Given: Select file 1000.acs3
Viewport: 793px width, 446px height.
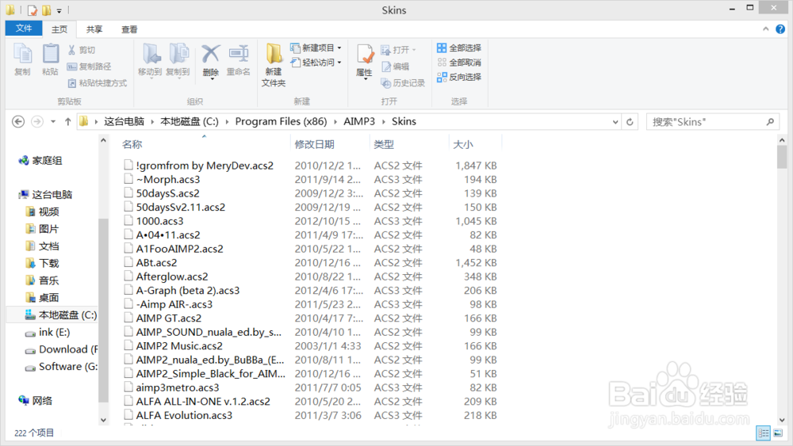Looking at the screenshot, I should tap(159, 221).
